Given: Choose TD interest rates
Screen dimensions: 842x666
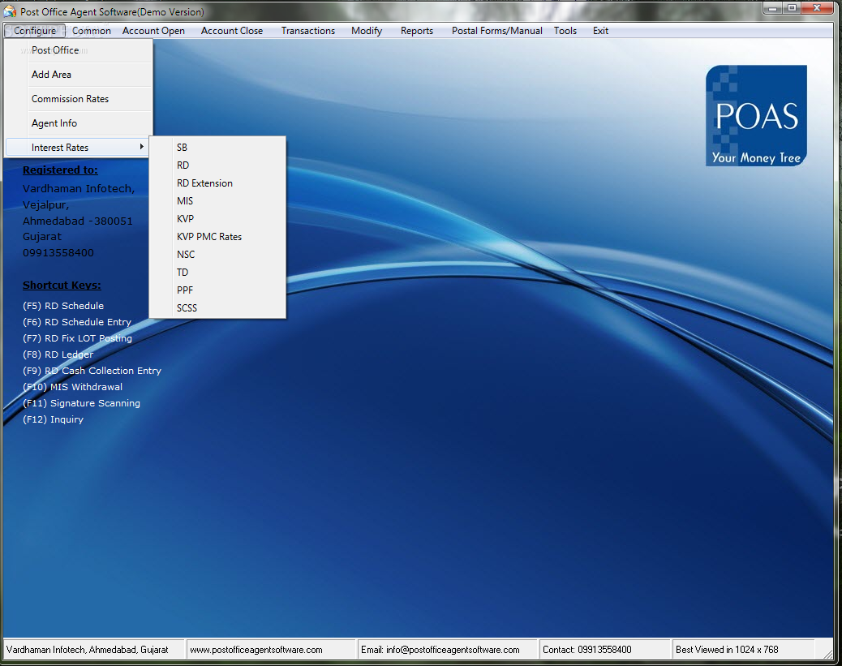Looking at the screenshot, I should coord(217,273).
